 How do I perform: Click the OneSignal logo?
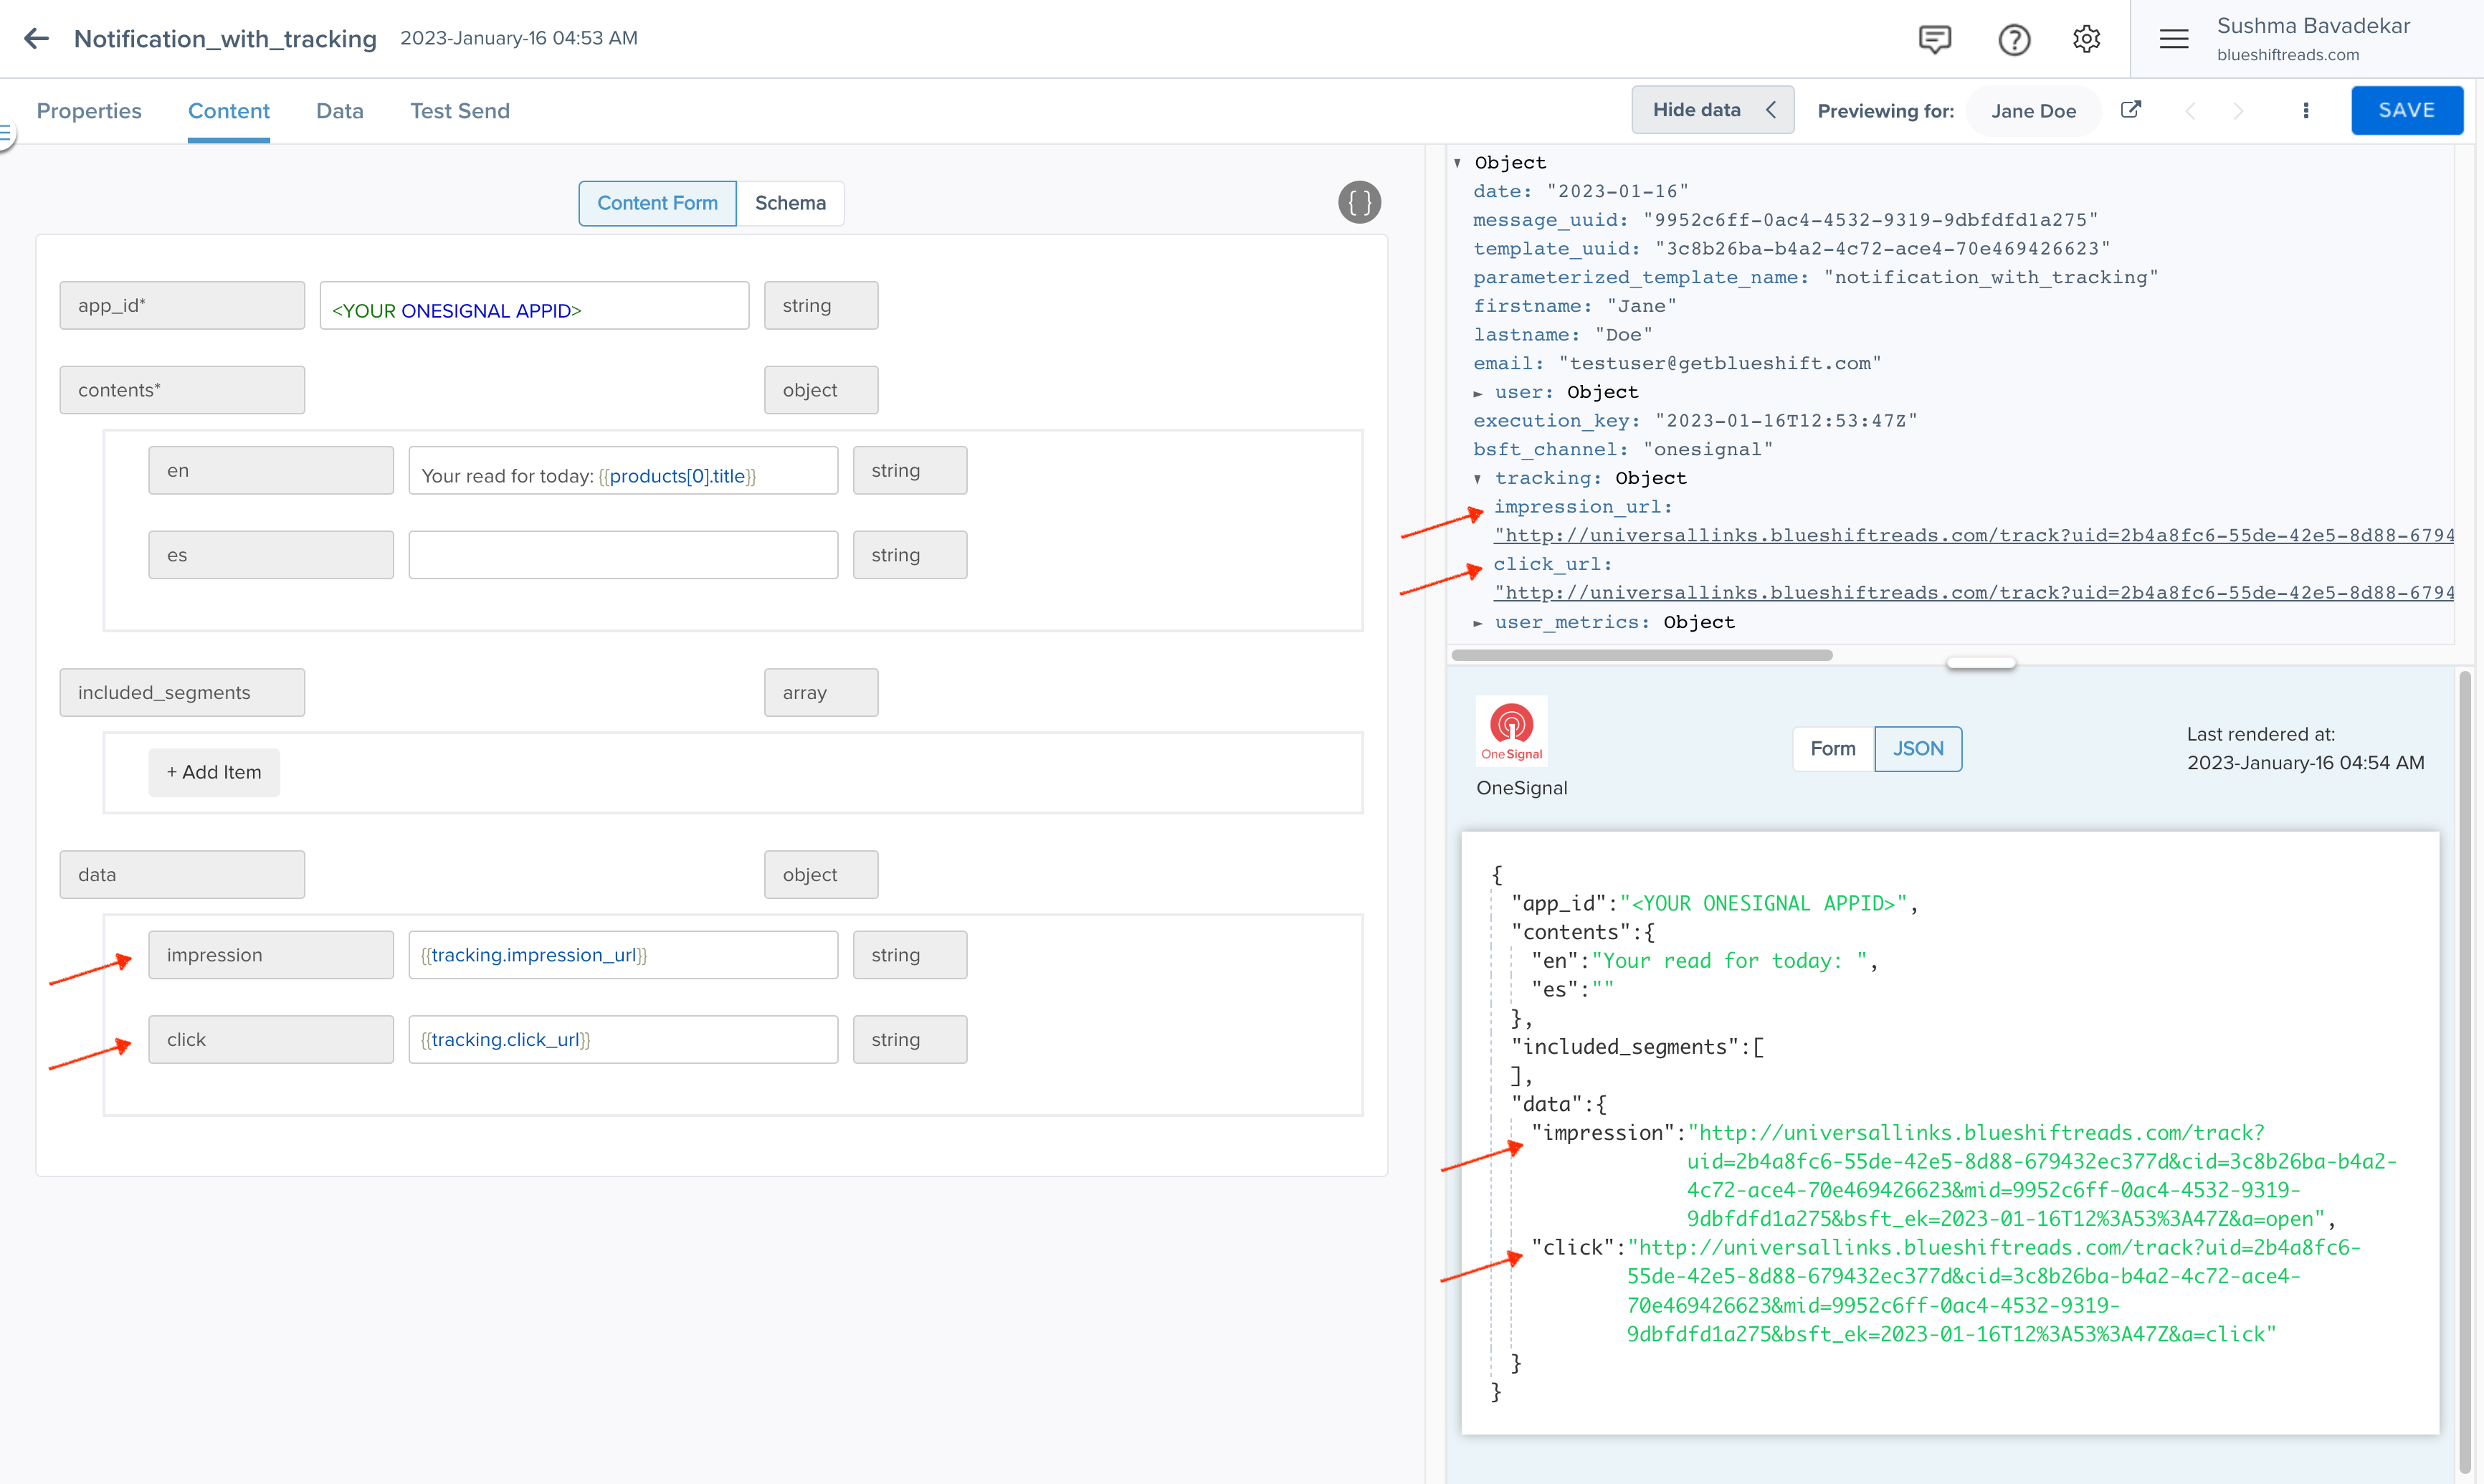(1511, 731)
